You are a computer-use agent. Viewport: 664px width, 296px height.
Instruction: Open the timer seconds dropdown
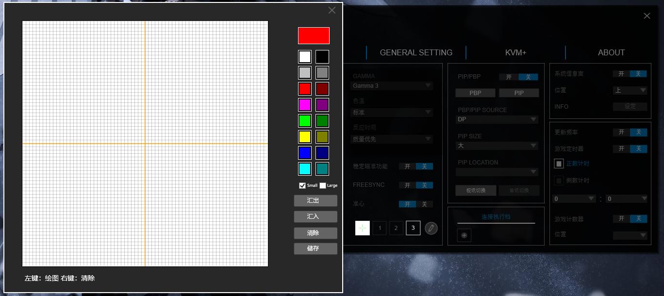point(627,198)
